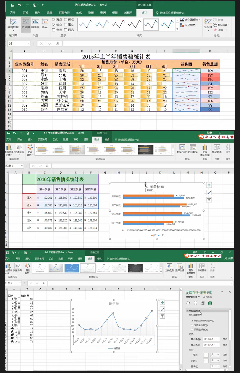Uncheck the 低点 checkbox
The width and height of the screenshot is (240, 373).
[54, 25]
